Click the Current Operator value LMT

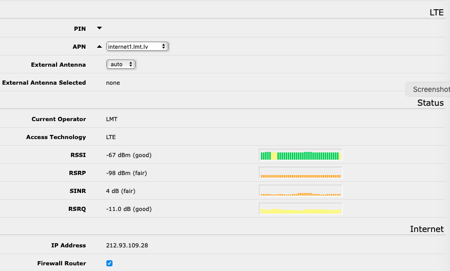(111, 119)
